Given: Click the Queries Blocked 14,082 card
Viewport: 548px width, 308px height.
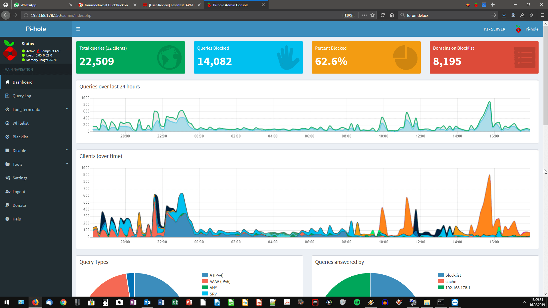Looking at the screenshot, I should [x=248, y=58].
